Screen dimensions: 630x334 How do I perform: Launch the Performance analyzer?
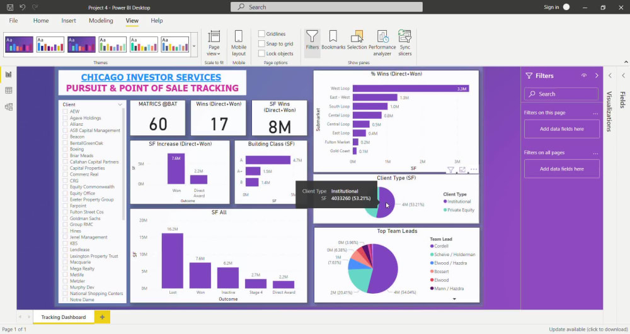pyautogui.click(x=382, y=43)
